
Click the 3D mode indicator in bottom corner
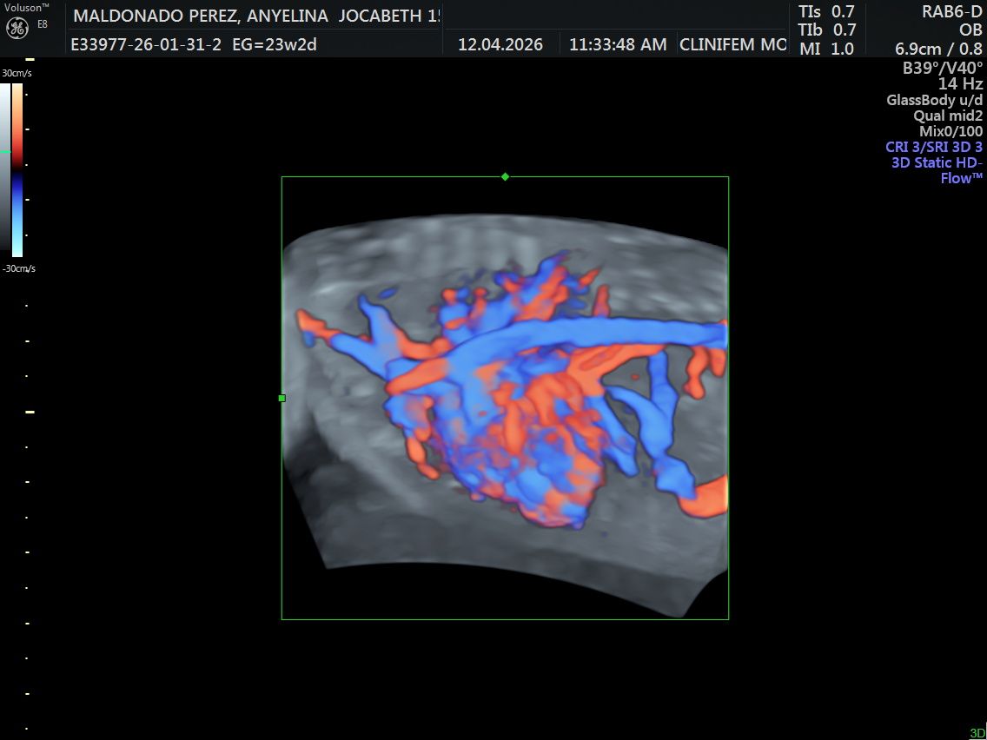click(977, 732)
